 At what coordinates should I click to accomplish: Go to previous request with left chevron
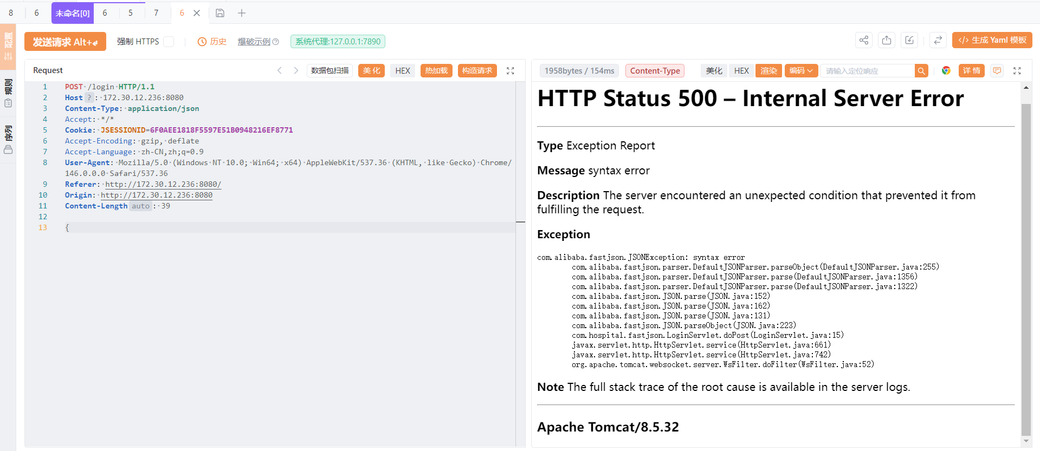pos(280,70)
